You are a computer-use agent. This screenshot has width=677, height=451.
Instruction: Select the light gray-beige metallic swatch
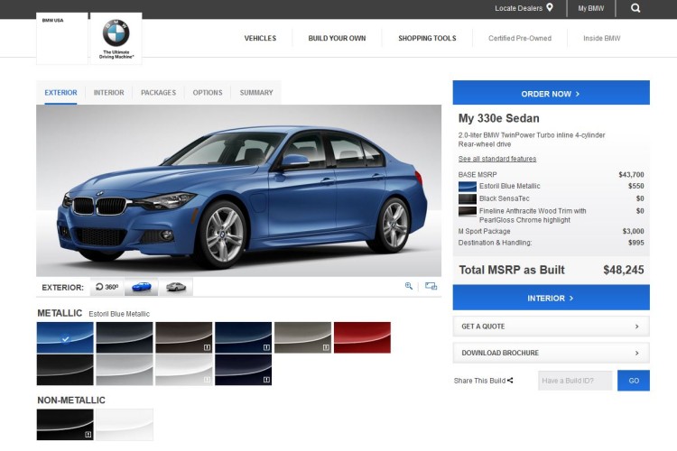tap(302, 337)
